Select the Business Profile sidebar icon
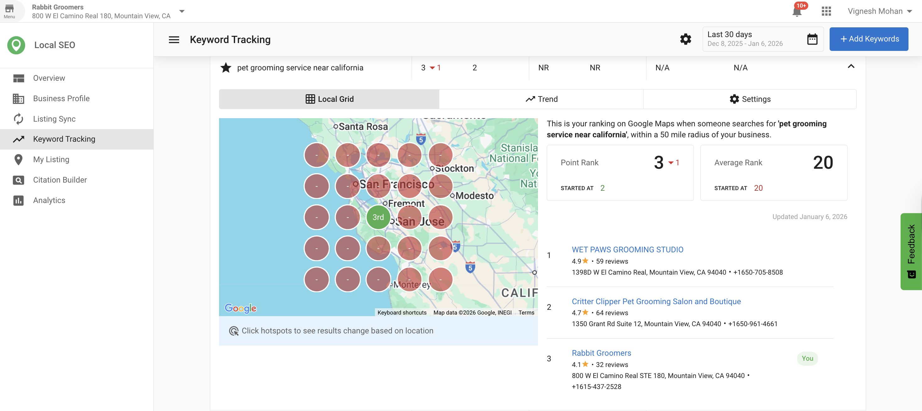The image size is (922, 411). 19,98
